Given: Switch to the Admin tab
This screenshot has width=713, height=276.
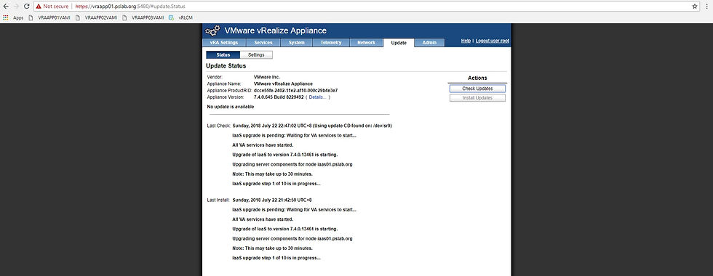Looking at the screenshot, I should point(430,43).
